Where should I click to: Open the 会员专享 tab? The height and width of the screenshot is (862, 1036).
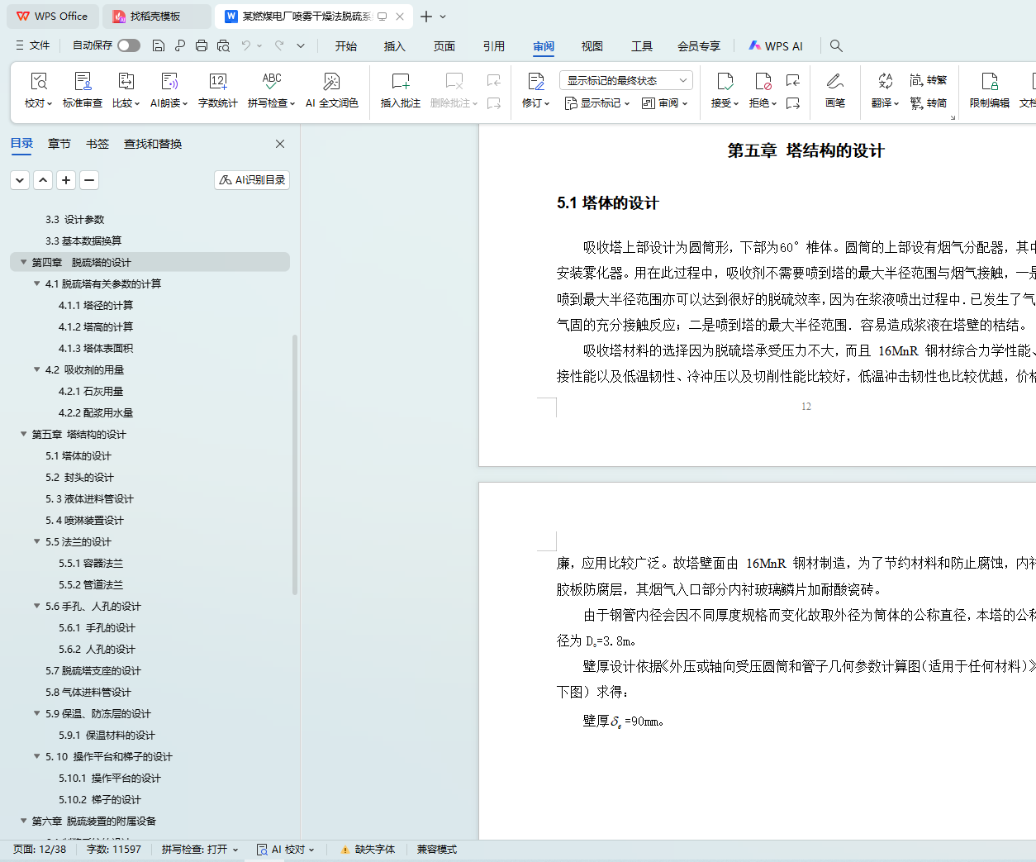tap(699, 46)
